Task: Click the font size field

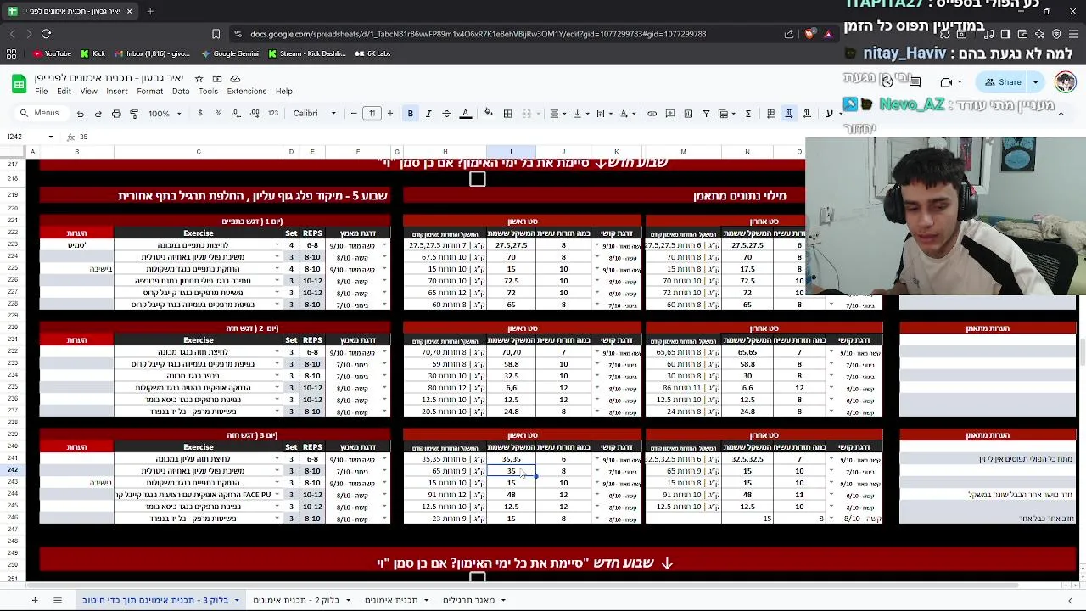Action: click(x=372, y=114)
